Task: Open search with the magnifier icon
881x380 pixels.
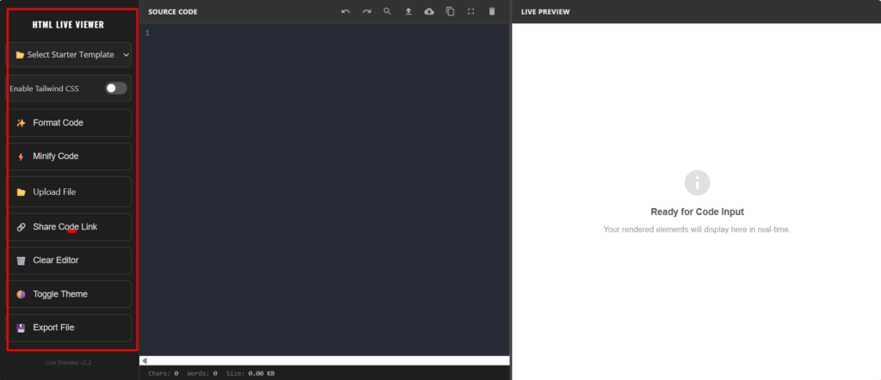Action: 387,11
